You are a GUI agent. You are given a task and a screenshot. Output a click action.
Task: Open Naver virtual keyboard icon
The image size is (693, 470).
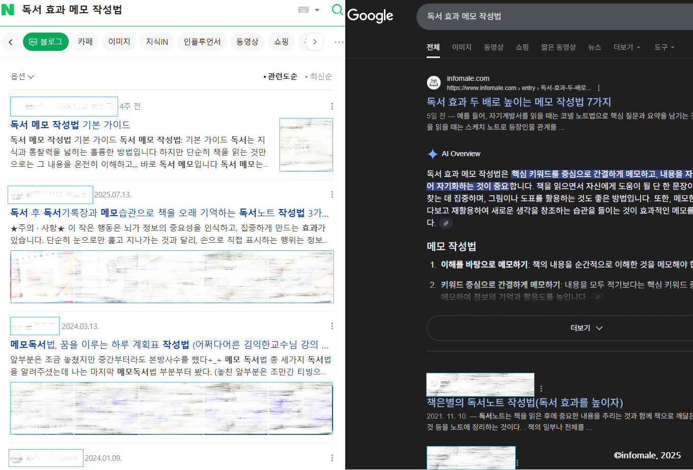click(x=303, y=10)
